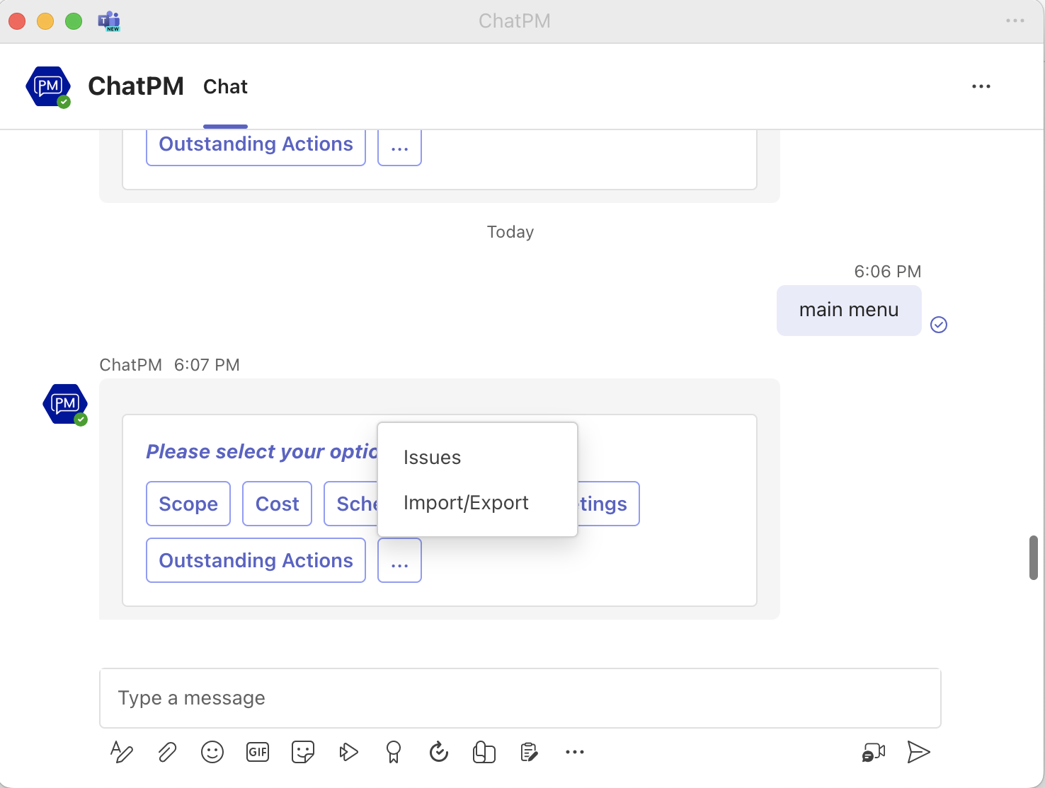Open title bar ellipsis menu
This screenshot has width=1045, height=788.
(1015, 21)
